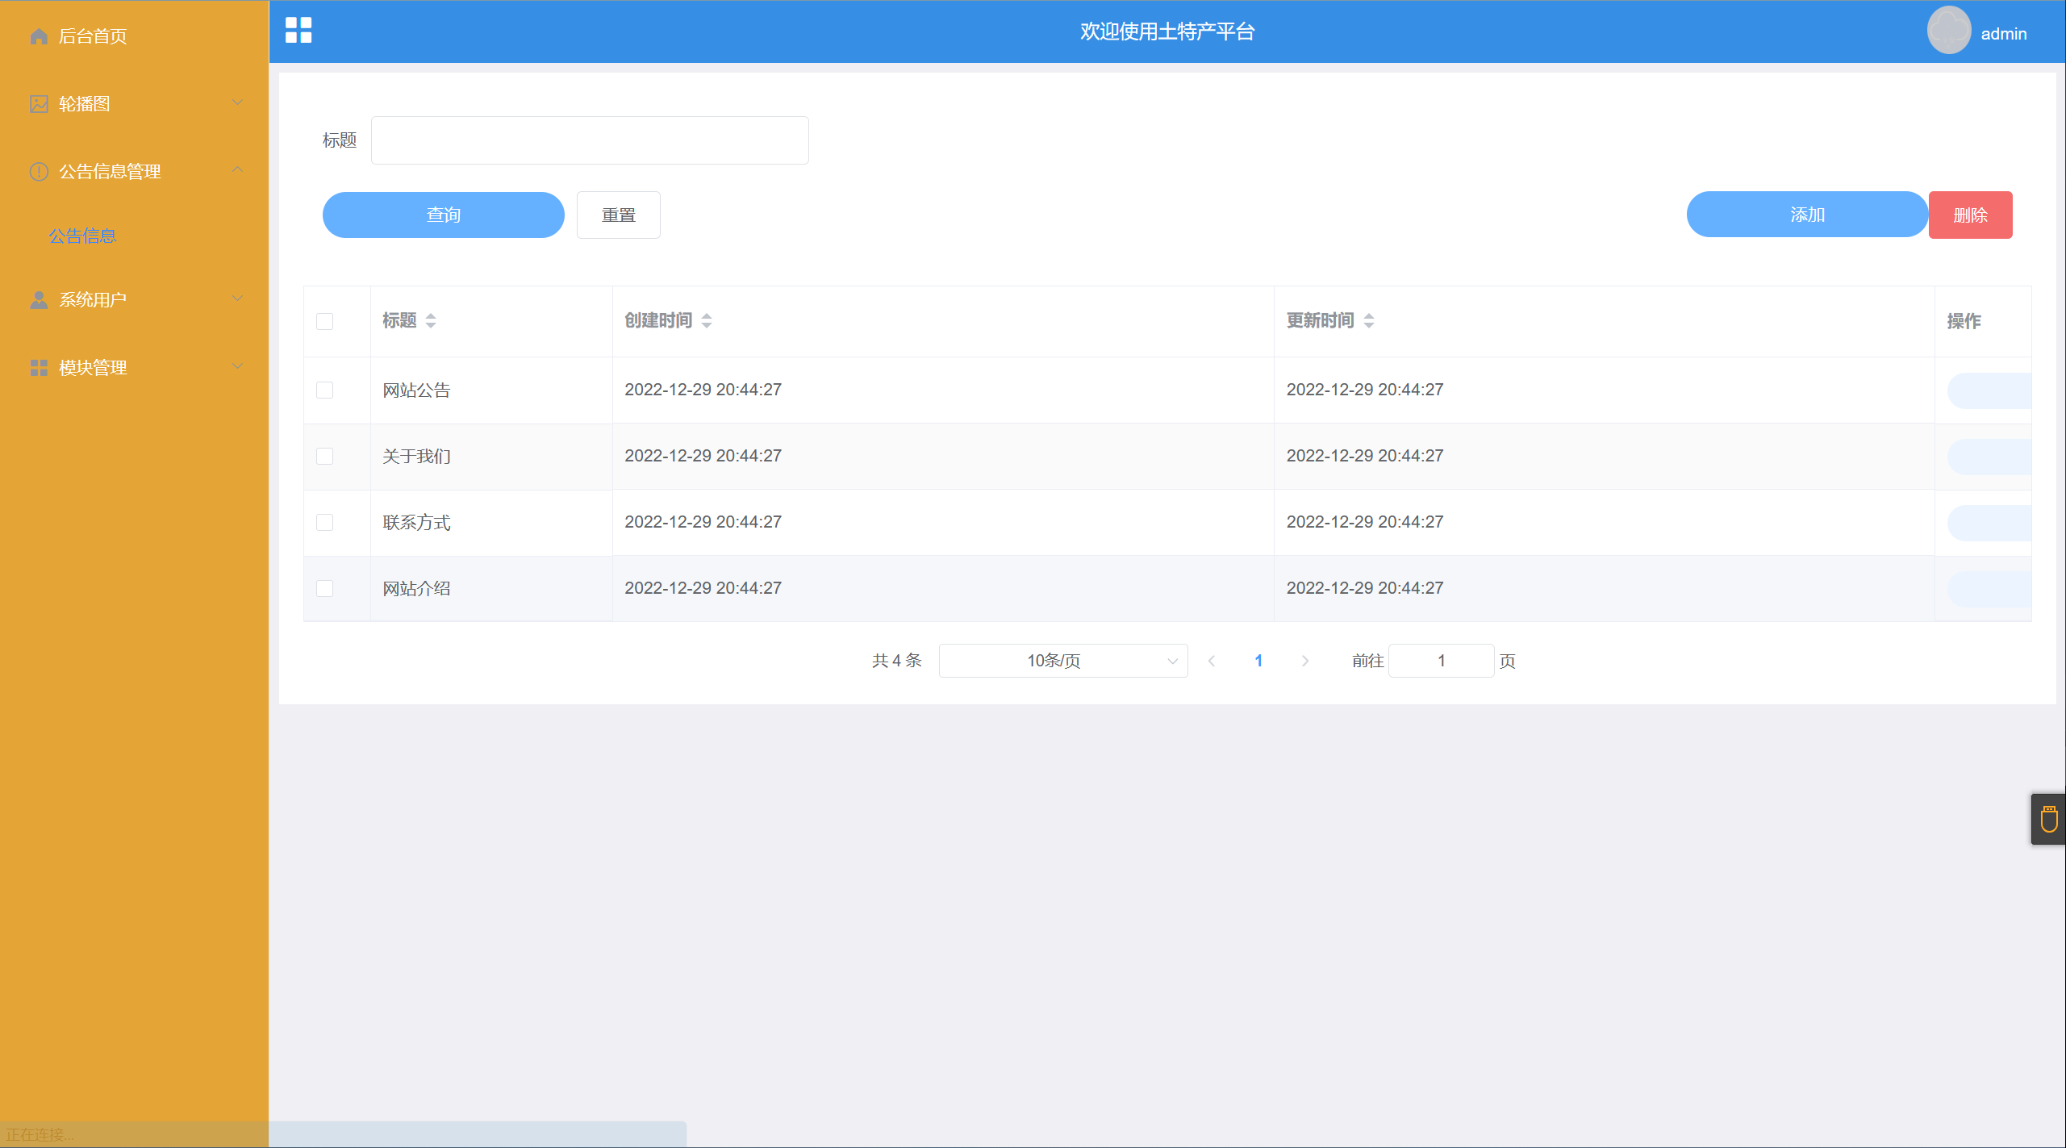Expand the 轮播图 sidebar menu
The image size is (2066, 1148).
point(133,104)
